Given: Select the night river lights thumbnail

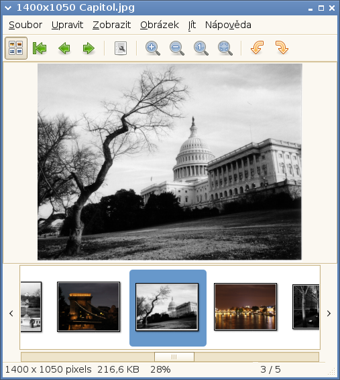Looking at the screenshot, I should (x=245, y=306).
